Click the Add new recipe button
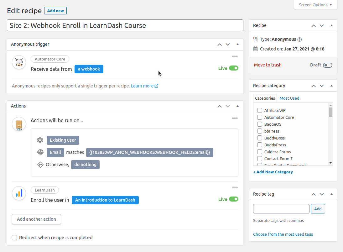The width and height of the screenshot is (343, 252). 55,11
